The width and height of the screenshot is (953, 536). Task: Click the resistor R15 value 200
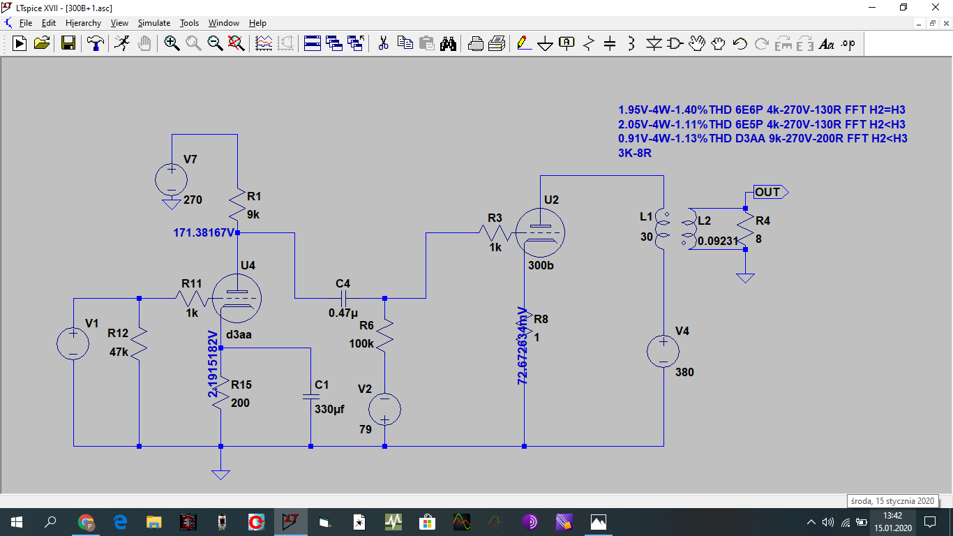pos(240,403)
